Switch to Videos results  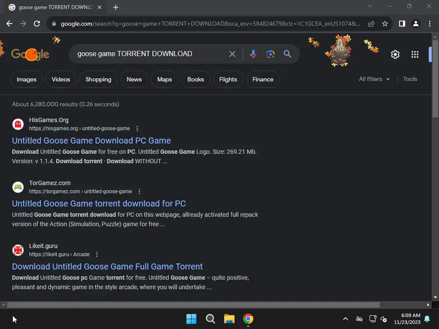(x=61, y=79)
